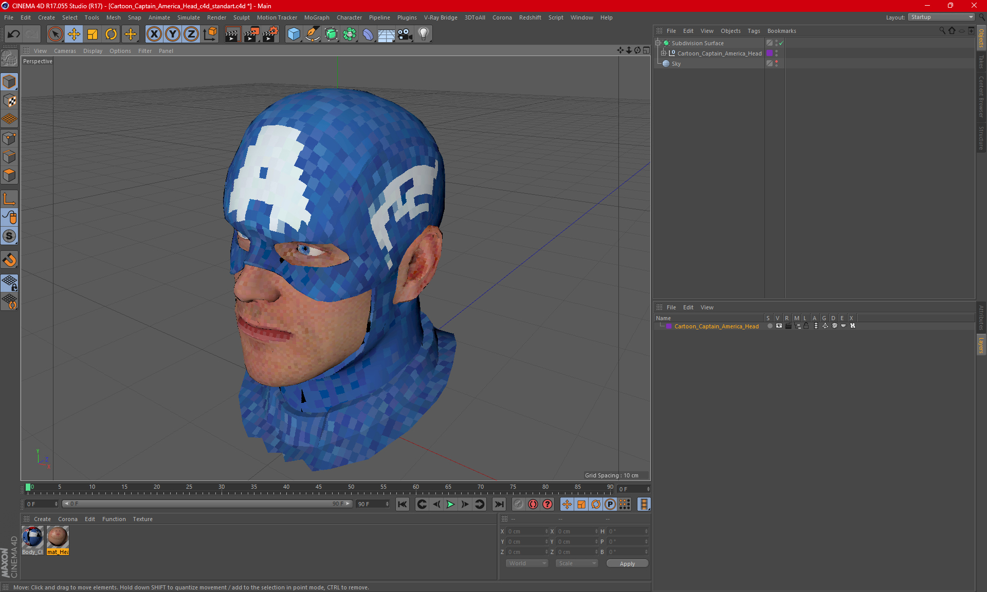Toggle Y axis lock
The image size is (987, 592).
(173, 34)
